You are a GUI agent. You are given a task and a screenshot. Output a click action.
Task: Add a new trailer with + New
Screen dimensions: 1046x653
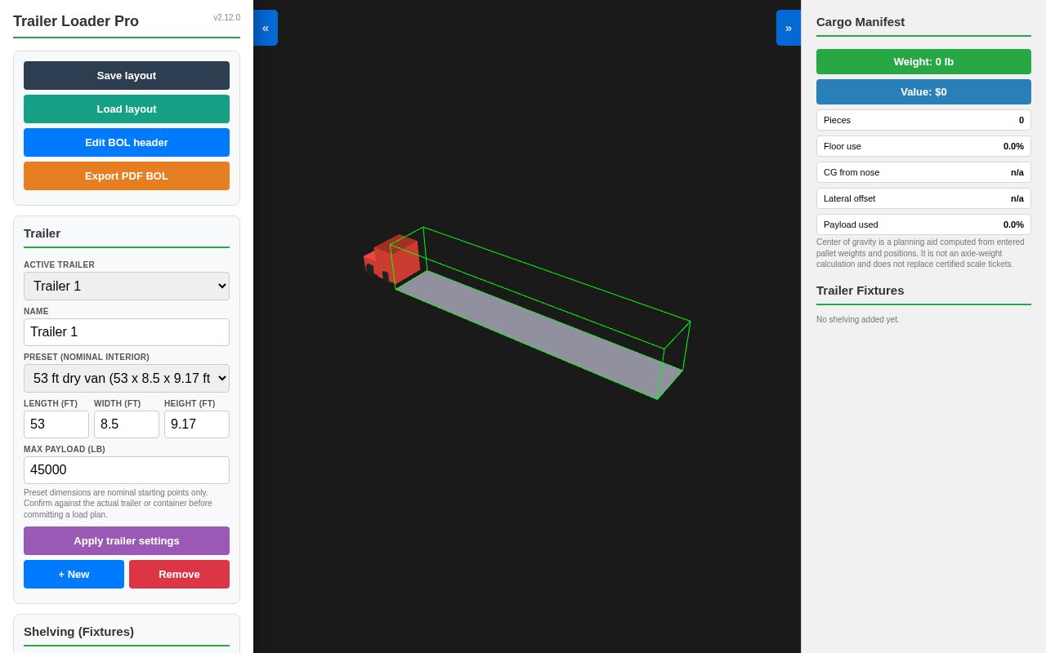tap(74, 574)
